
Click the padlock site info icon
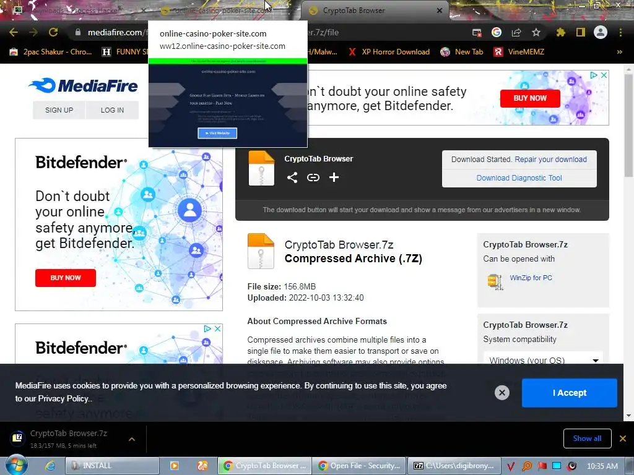click(78, 32)
